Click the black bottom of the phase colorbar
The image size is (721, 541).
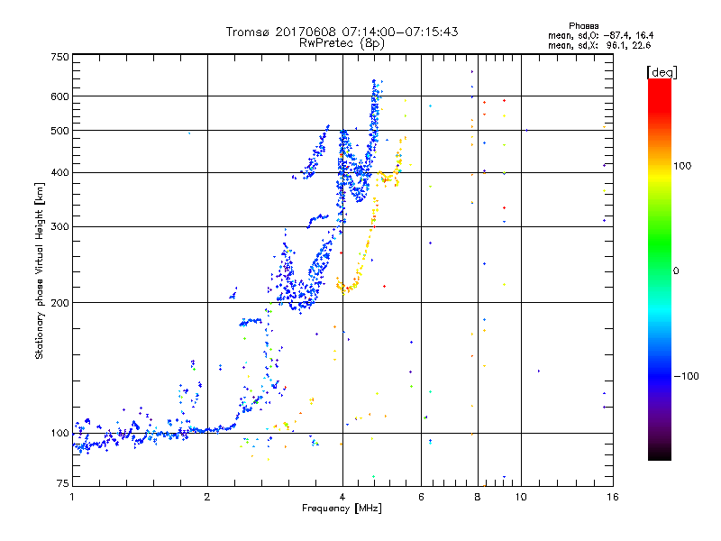(660, 454)
